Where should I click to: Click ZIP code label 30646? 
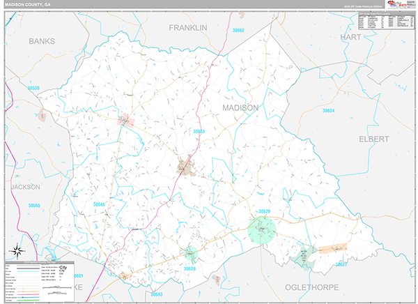pyautogui.click(x=99, y=204)
